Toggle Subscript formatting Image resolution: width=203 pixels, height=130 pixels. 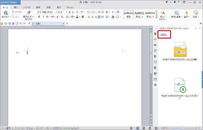[62, 17]
